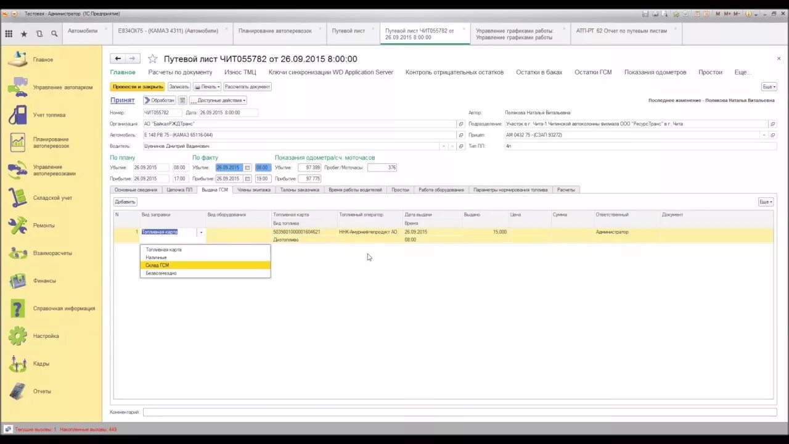Click the report icon beside Обработан
789x444 pixels.
point(182,100)
